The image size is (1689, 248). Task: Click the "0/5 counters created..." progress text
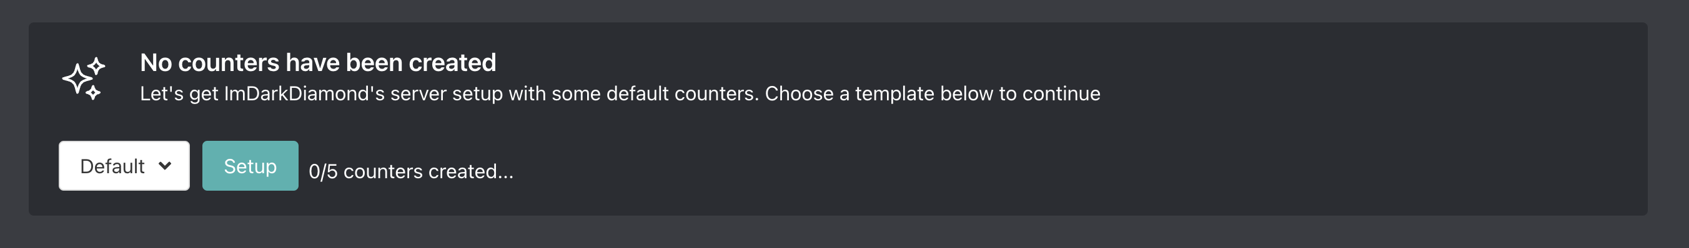(x=411, y=171)
